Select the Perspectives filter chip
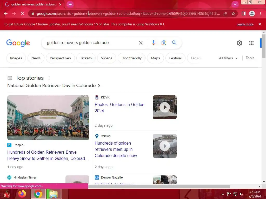The width and height of the screenshot is (266, 199). [x=60, y=58]
